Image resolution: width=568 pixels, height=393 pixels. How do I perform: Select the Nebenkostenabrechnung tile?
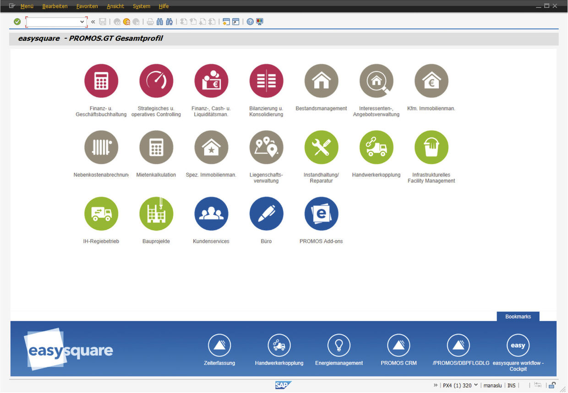pos(101,147)
